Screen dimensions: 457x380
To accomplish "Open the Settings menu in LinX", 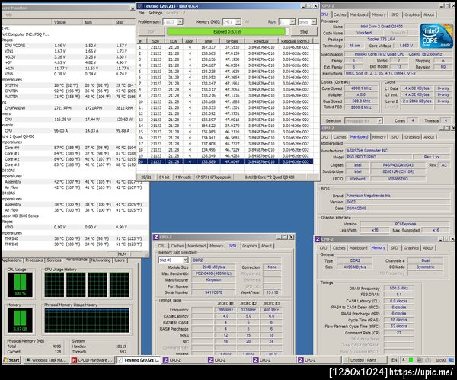I will tap(156, 13).
